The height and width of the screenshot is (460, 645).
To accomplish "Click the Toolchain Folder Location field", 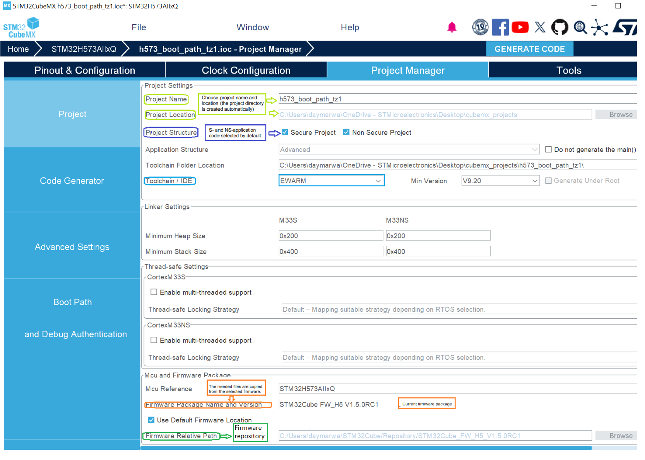I will [458, 165].
